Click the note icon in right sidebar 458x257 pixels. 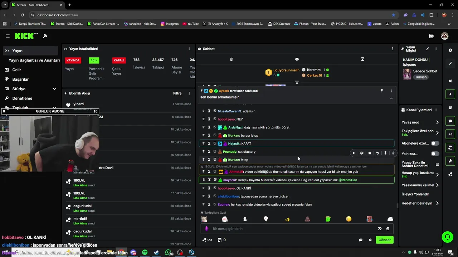coord(450,107)
